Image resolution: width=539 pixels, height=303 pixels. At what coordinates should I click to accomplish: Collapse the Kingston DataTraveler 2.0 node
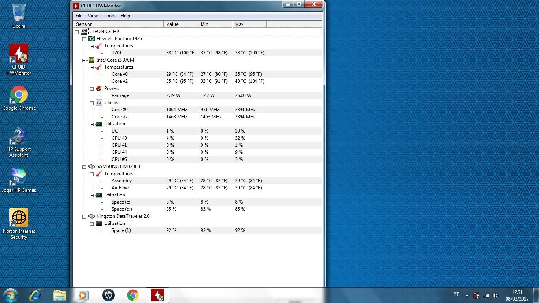coord(84,217)
